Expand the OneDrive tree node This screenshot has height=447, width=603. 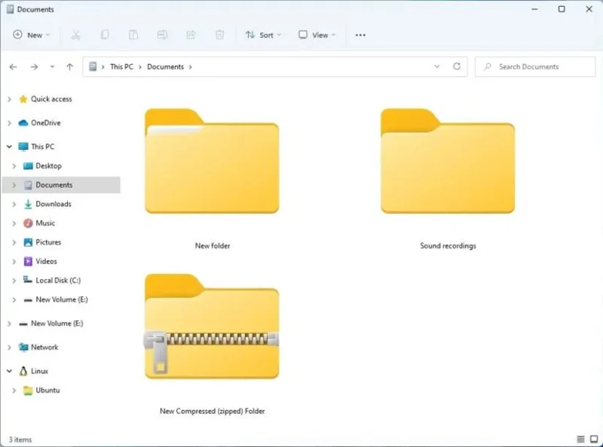tap(9, 123)
